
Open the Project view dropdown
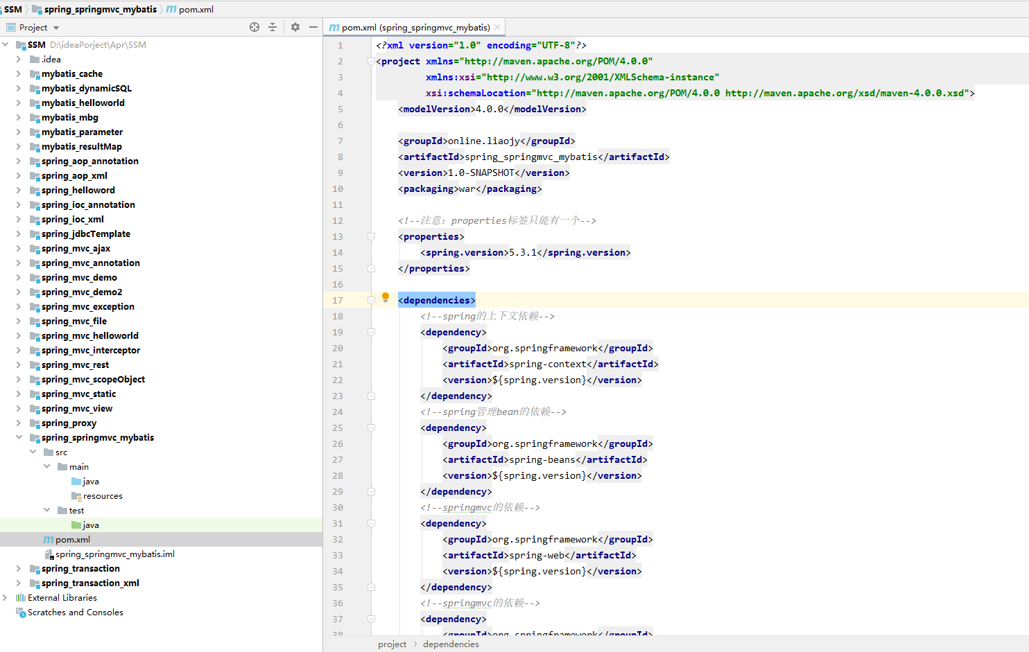(x=56, y=28)
